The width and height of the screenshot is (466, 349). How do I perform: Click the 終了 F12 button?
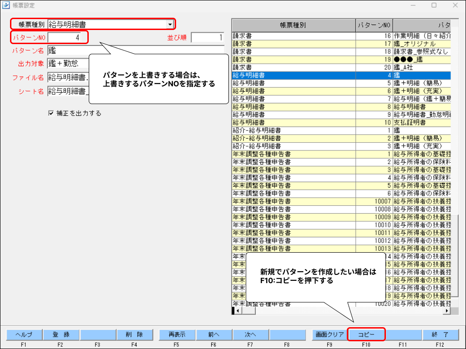(440, 334)
